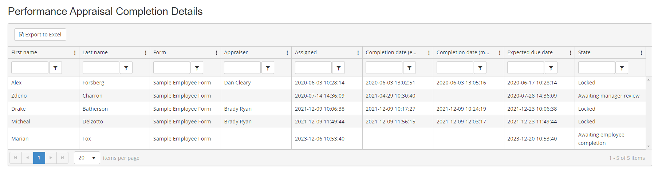Click the filter icon for First name

click(x=55, y=68)
